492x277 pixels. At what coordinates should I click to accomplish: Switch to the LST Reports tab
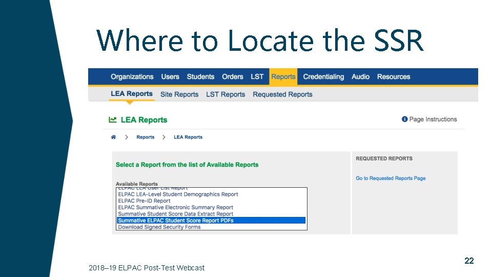225,94
